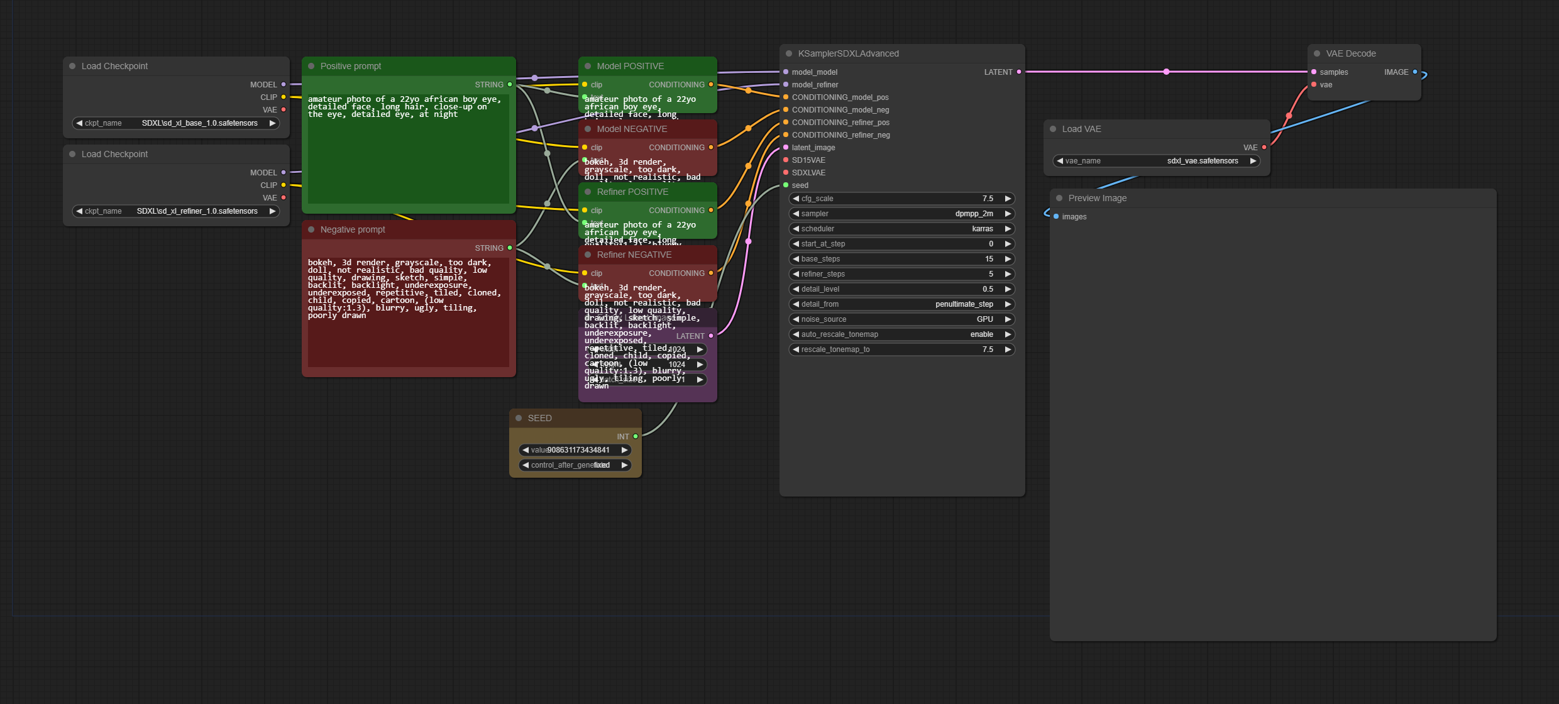Screen dimensions: 1559x704
Task: Click the INT output port on SEED node
Action: [x=636, y=436]
